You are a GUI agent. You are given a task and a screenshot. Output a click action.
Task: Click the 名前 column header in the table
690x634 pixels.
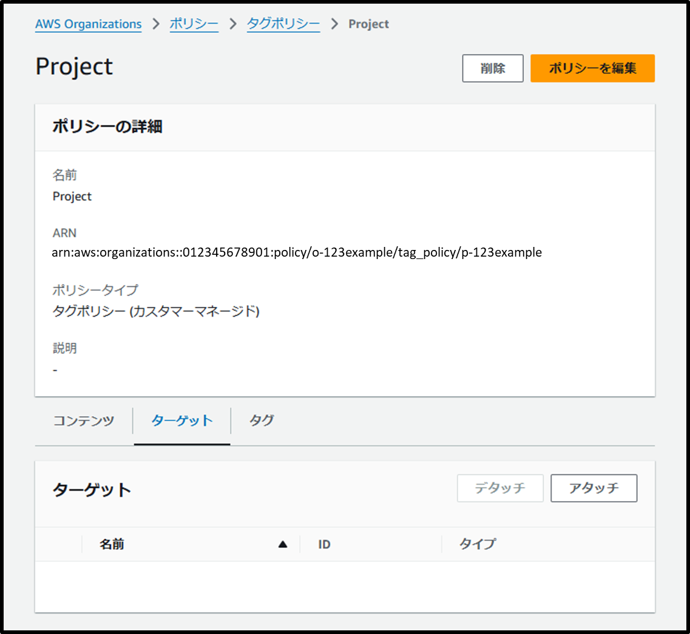coord(111,544)
